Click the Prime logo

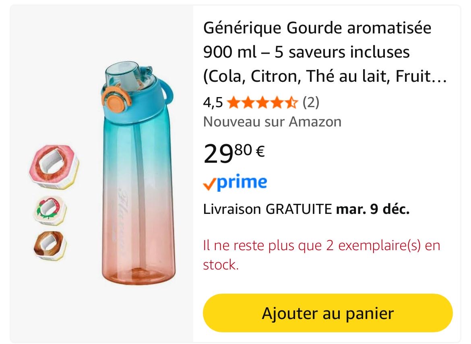(240, 182)
